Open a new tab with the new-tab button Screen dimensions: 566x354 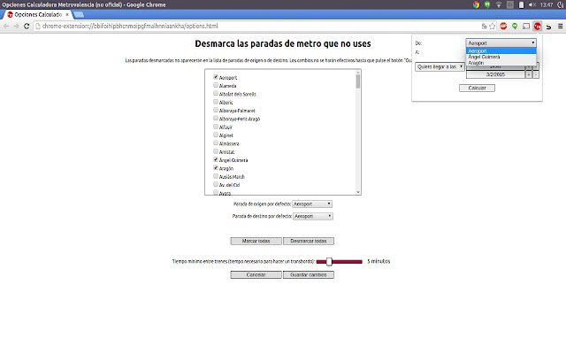[x=79, y=14]
